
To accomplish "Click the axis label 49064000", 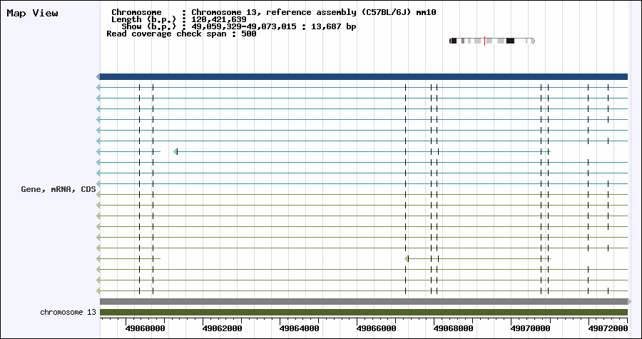I will (300, 329).
